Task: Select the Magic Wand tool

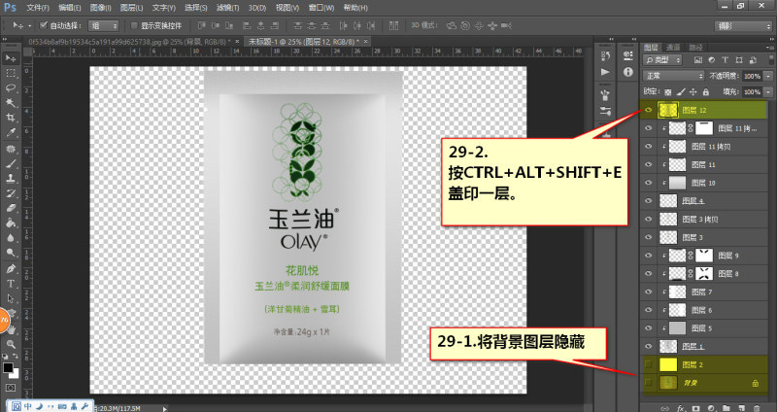Action: tap(11, 103)
